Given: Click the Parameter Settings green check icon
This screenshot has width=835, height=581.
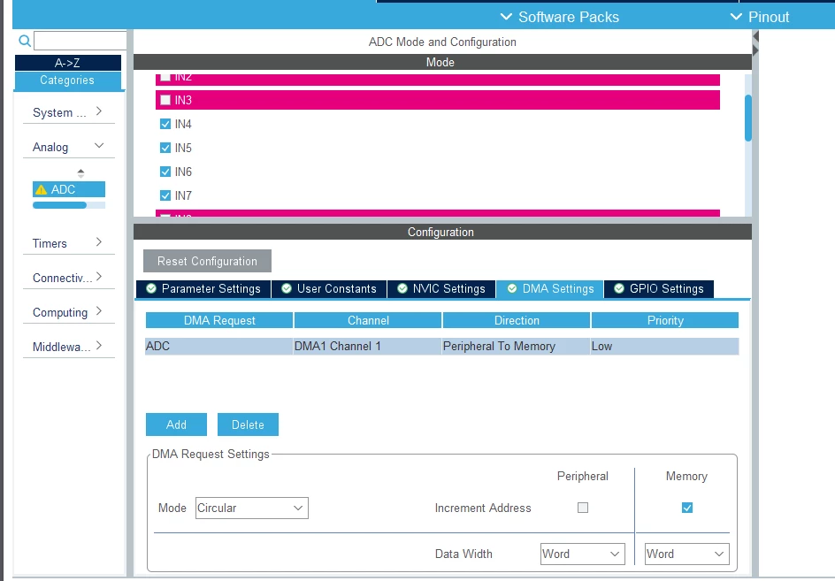Looking at the screenshot, I should coord(151,288).
